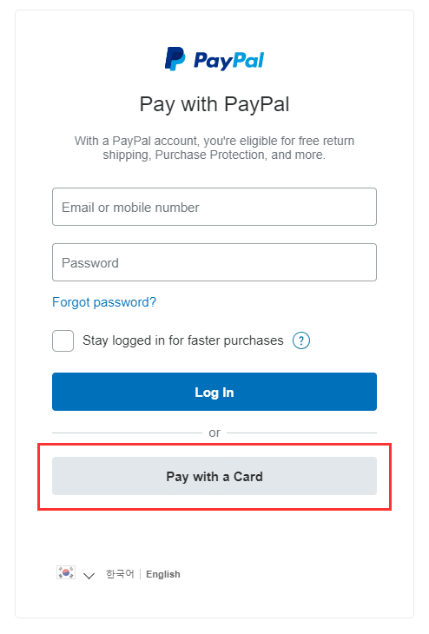The image size is (429, 634).
Task: Click the South Korea flag icon
Action: coord(65,572)
